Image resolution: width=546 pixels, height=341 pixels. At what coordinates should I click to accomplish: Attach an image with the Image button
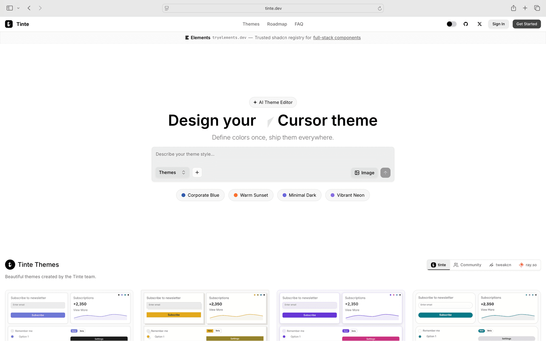(364, 173)
